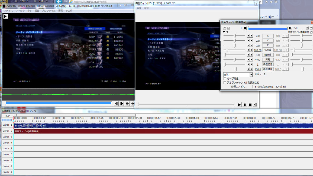Click the timeline zoom scale bar under Root
The image size is (313, 176).
(x=7, y=120)
